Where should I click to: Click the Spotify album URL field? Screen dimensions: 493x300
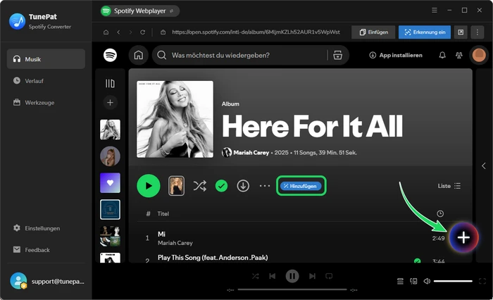click(256, 32)
